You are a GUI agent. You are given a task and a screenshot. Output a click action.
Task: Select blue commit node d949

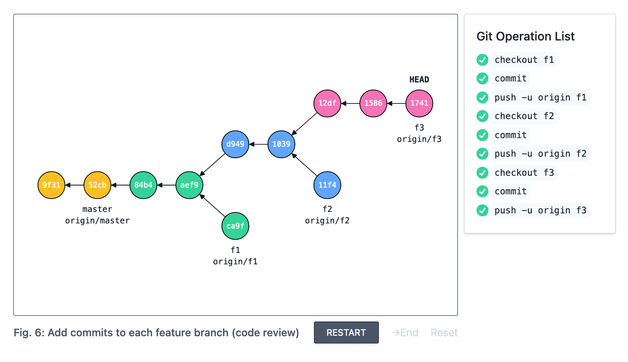(235, 144)
